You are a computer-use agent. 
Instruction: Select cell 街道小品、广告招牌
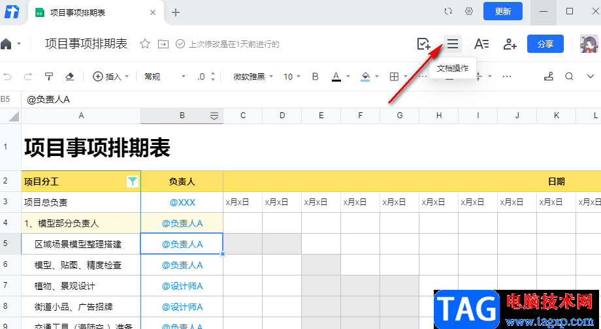coord(81,307)
